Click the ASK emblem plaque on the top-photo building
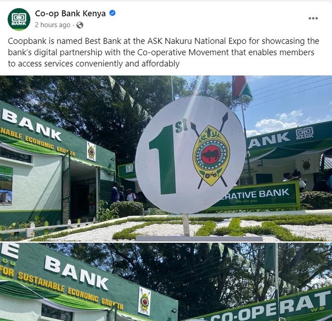 pyautogui.click(x=91, y=151)
